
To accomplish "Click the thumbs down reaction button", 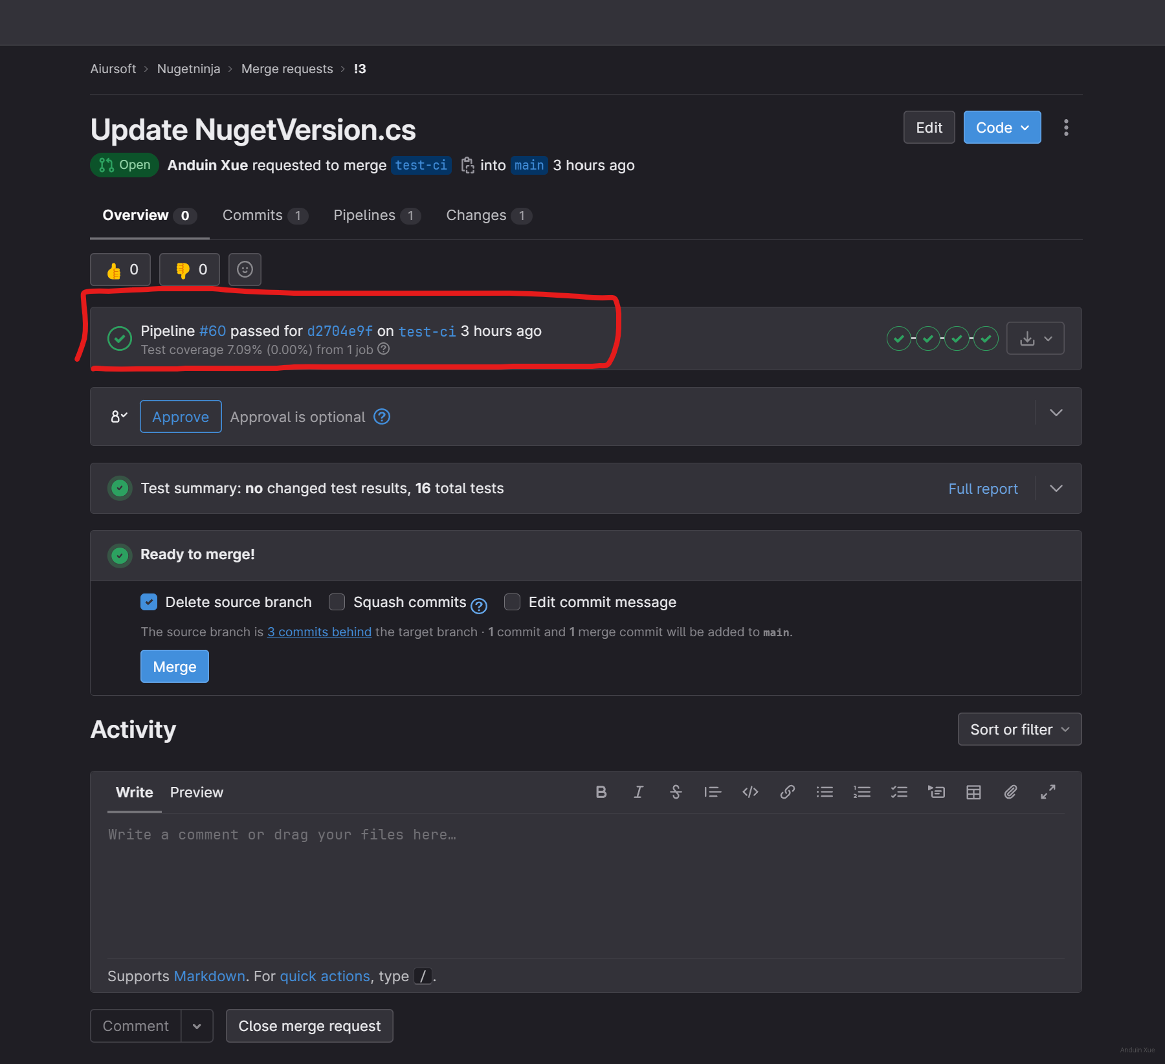I will (x=190, y=270).
